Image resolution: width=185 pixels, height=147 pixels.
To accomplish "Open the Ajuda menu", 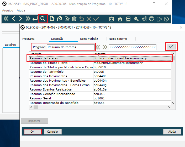I will (21, 10).
